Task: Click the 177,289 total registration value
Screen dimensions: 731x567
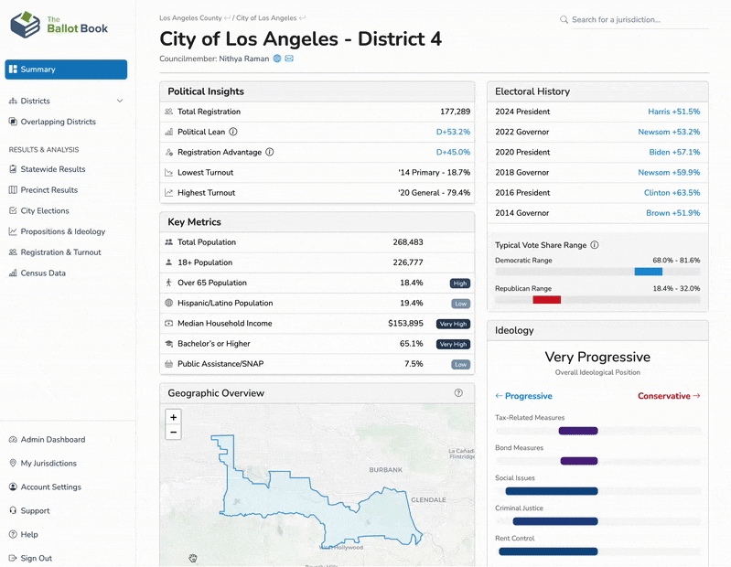Action: coord(455,112)
